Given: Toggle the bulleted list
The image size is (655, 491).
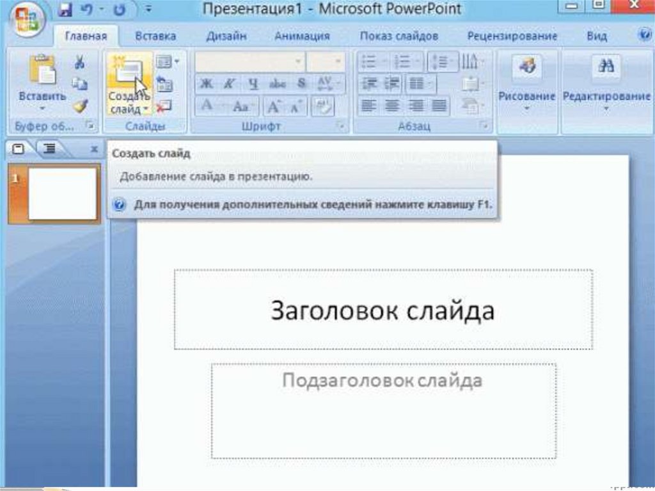Looking at the screenshot, I should point(373,62).
